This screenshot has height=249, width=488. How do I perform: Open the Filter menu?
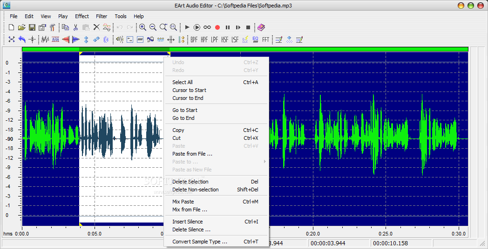tap(102, 16)
